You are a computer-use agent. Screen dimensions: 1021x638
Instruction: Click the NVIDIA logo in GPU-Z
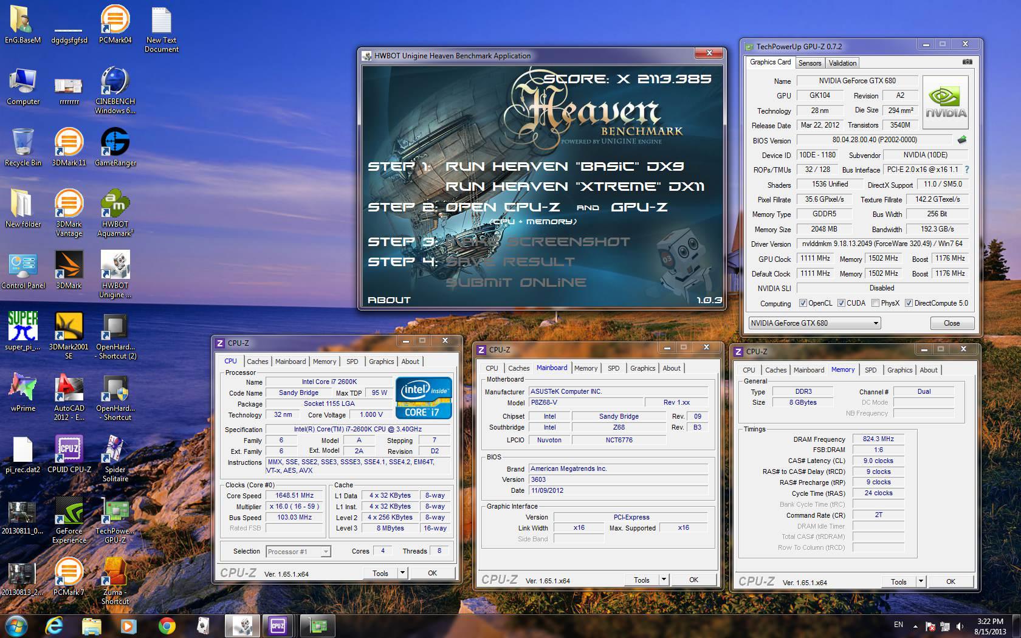[946, 102]
